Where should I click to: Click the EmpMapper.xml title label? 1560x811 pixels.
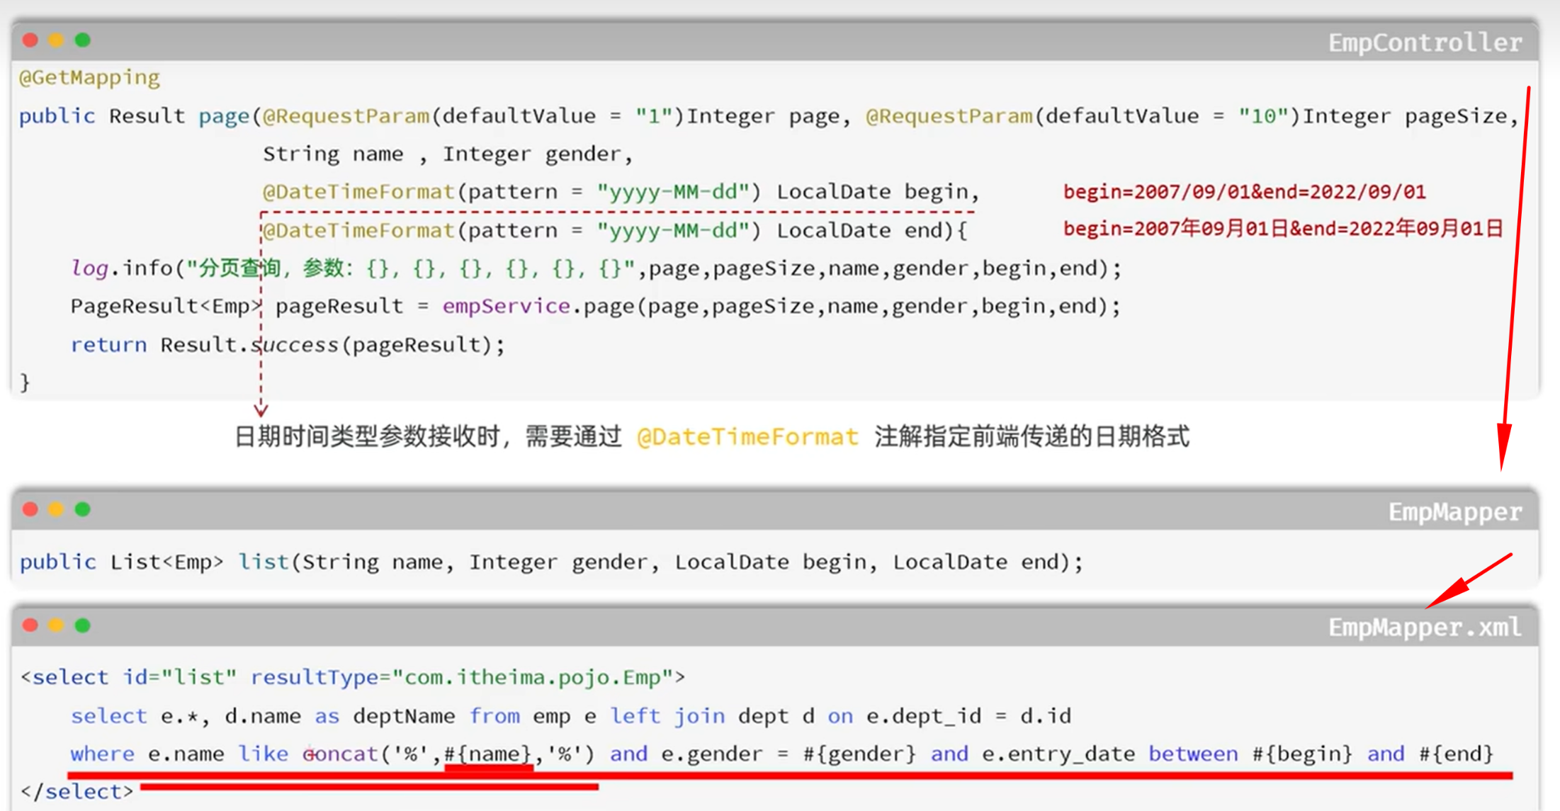pos(1424,628)
